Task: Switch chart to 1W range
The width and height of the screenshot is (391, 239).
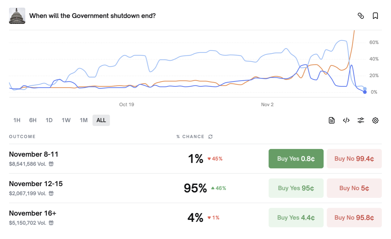Action: click(x=66, y=120)
